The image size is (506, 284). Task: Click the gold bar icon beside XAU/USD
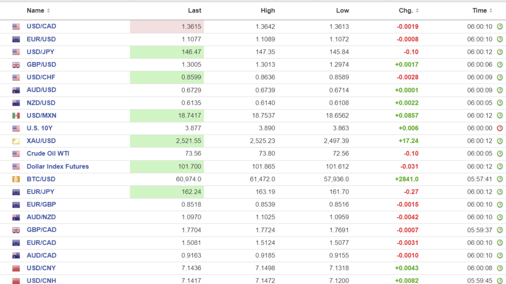point(16,141)
